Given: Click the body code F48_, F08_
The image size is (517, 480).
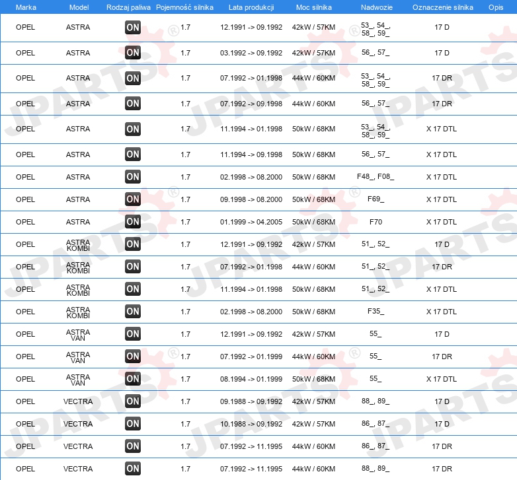Looking at the screenshot, I should pyautogui.click(x=376, y=177).
